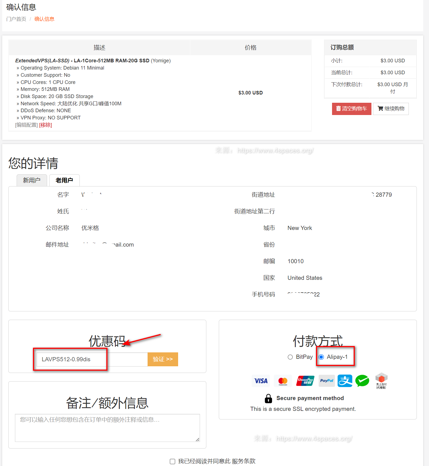This screenshot has height=466, width=429.
Task: Check the agree to 服务条款 checkbox
Action: pyautogui.click(x=173, y=461)
